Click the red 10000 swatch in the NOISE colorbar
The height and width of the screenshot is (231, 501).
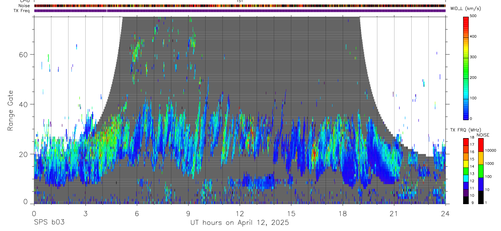(x=481, y=145)
